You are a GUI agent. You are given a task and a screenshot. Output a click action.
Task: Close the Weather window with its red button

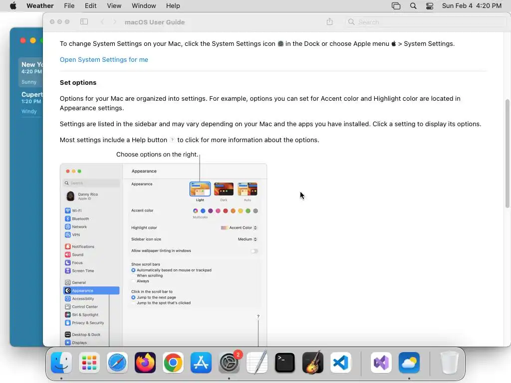(23, 40)
